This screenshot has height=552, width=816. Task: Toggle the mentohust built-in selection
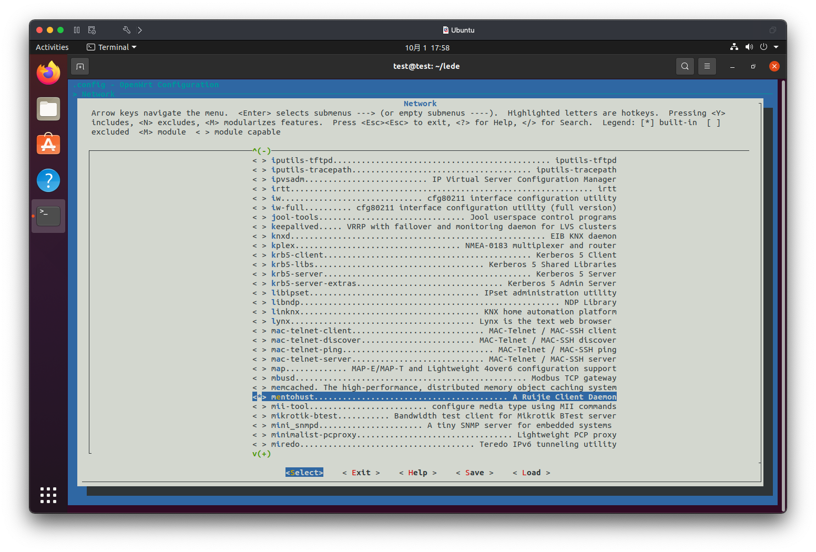(x=259, y=397)
